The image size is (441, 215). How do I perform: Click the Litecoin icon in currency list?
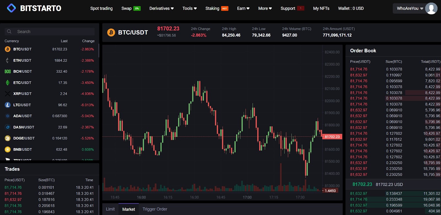8,105
